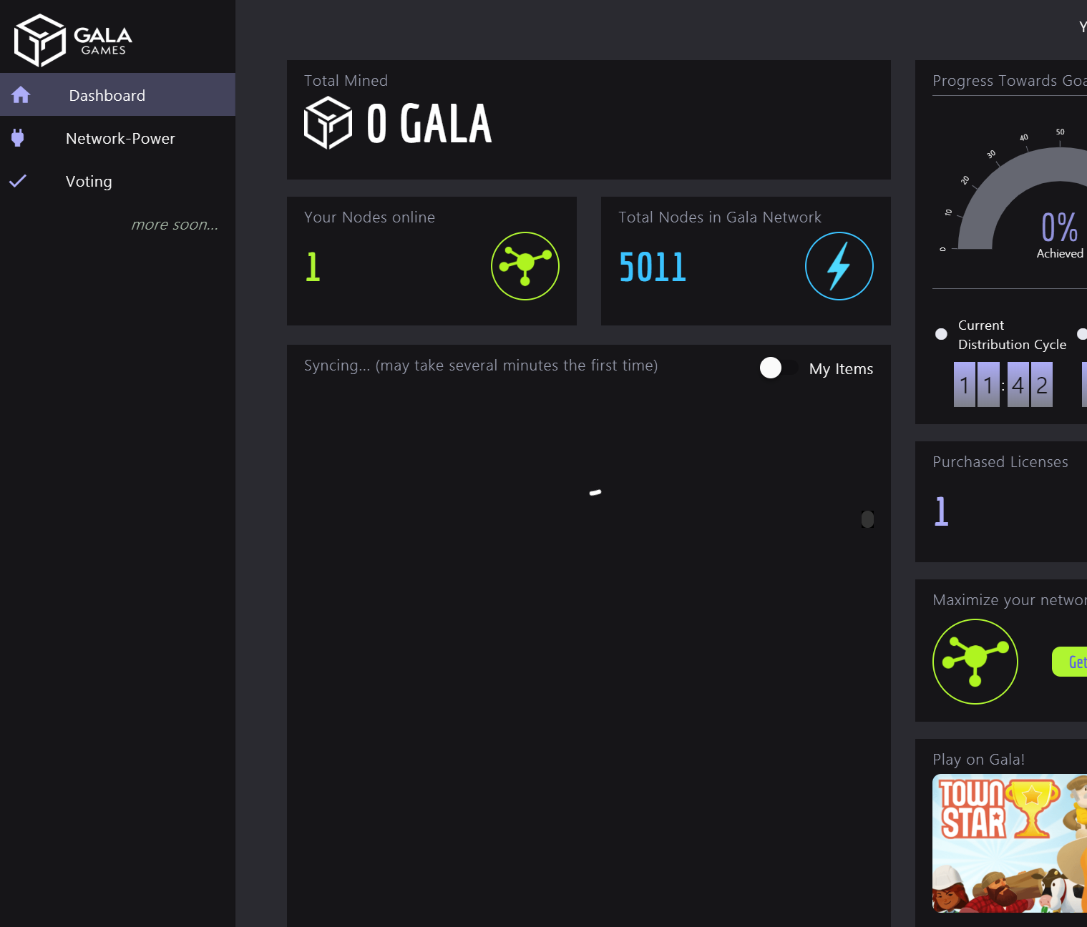The image size is (1087, 927).
Task: Click the Voting checkmark icon
Action: pyautogui.click(x=18, y=181)
